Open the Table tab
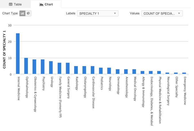This screenshot has width=194, height=131. pyautogui.click(x=15, y=4)
